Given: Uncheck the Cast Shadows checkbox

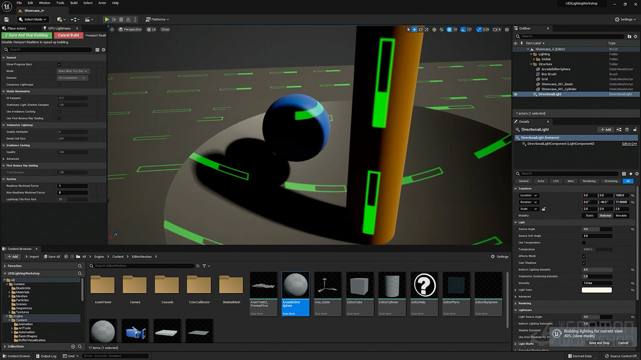Looking at the screenshot, I should pyautogui.click(x=584, y=263).
